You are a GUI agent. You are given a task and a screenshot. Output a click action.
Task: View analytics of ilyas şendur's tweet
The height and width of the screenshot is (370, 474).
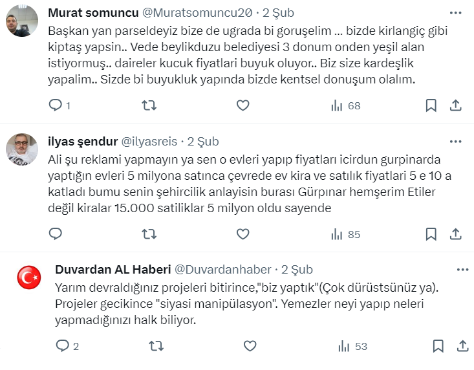click(345, 234)
